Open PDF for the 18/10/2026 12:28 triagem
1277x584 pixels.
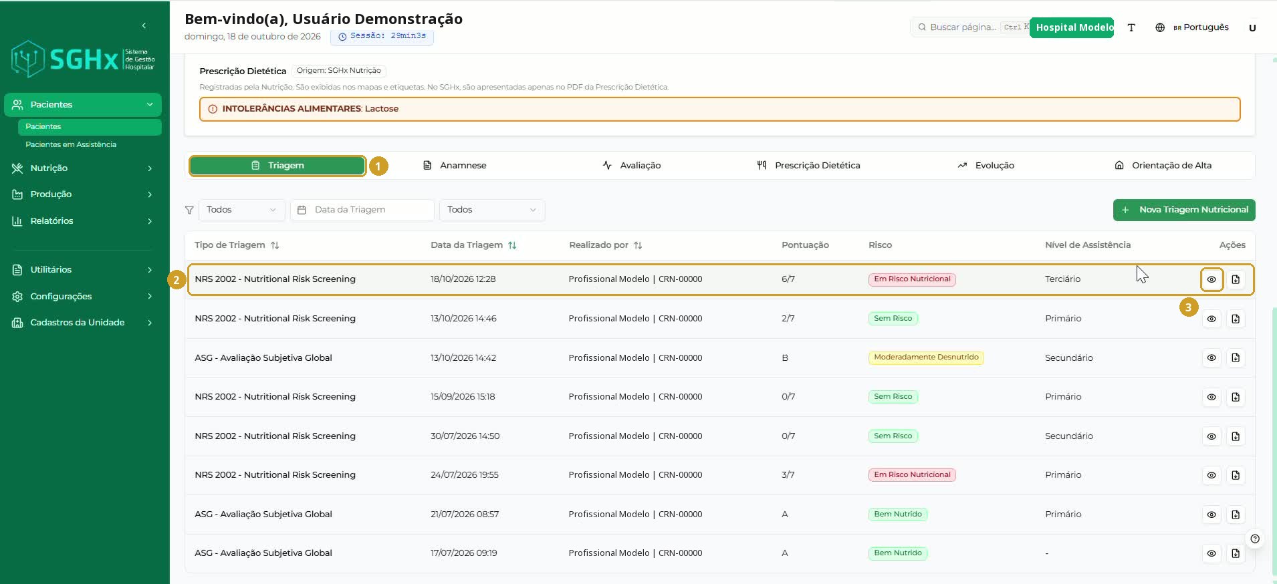point(1236,279)
